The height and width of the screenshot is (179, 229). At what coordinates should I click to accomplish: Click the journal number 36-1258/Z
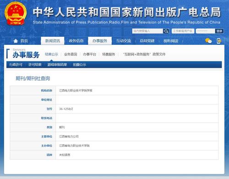coord(66,109)
